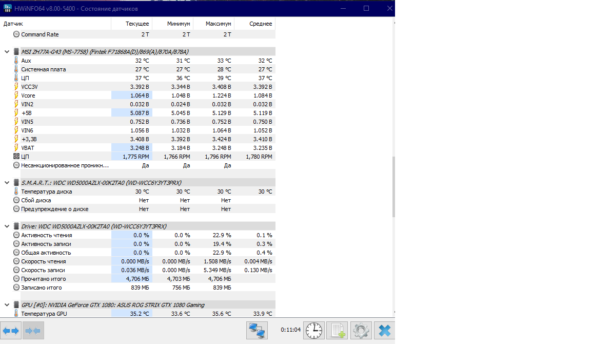The height and width of the screenshot is (344, 591).
Task: Collapse the GPU GeForce GTX 1080 group
Action: (x=7, y=305)
